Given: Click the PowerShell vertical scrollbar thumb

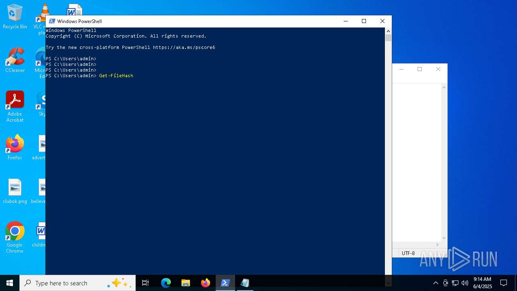Looking at the screenshot, I should (x=388, y=38).
